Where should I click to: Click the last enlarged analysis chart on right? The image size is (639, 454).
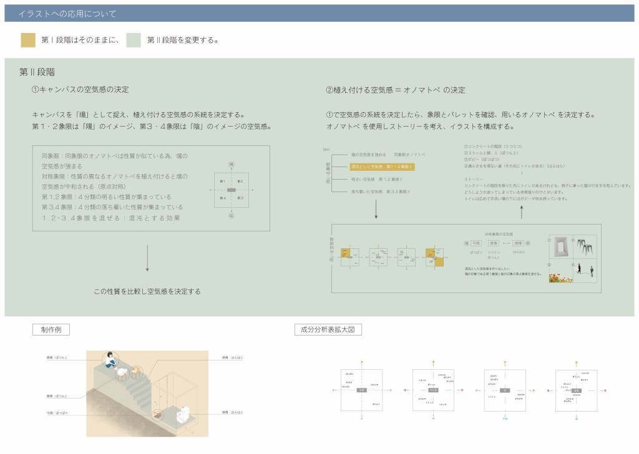(x=576, y=390)
